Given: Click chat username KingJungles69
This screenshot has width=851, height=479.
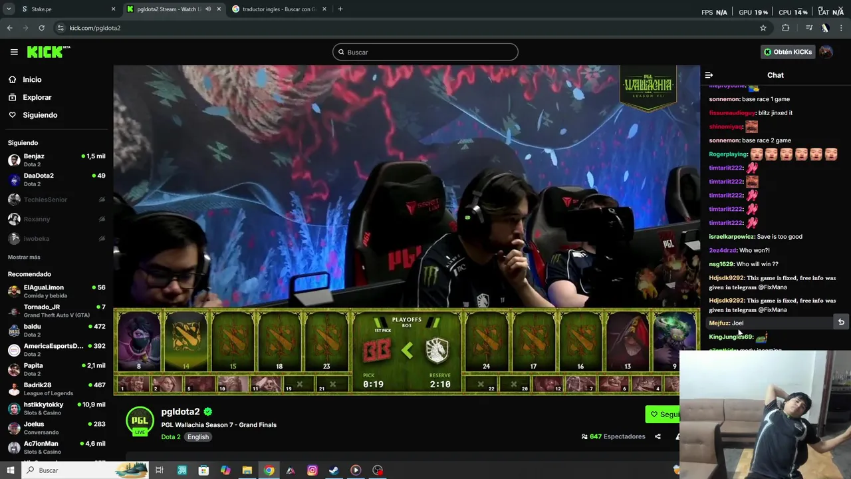Looking at the screenshot, I should coord(731,337).
